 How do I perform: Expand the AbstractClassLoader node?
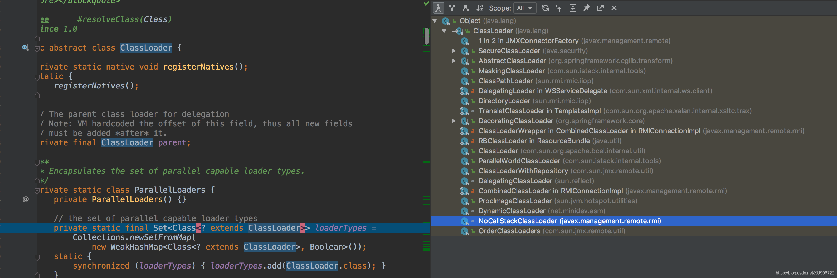coord(454,61)
